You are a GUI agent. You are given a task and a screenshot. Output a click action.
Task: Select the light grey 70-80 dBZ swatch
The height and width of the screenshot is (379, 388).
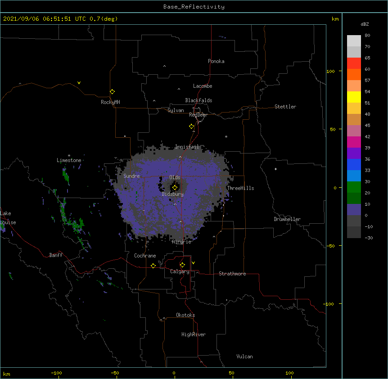tap(354, 41)
